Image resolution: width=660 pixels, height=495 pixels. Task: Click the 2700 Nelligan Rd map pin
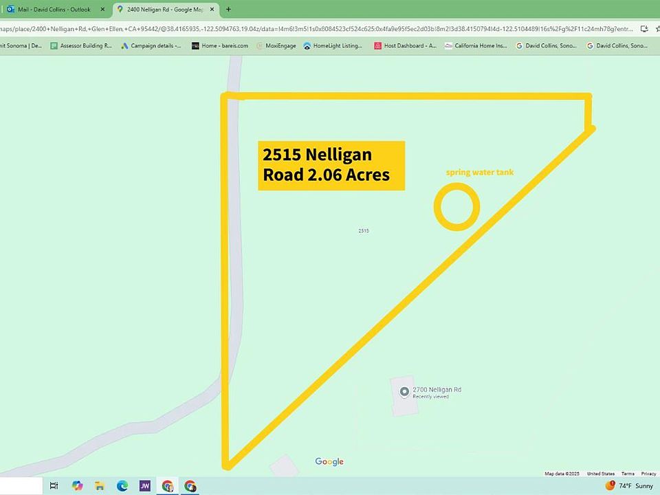pyautogui.click(x=404, y=392)
